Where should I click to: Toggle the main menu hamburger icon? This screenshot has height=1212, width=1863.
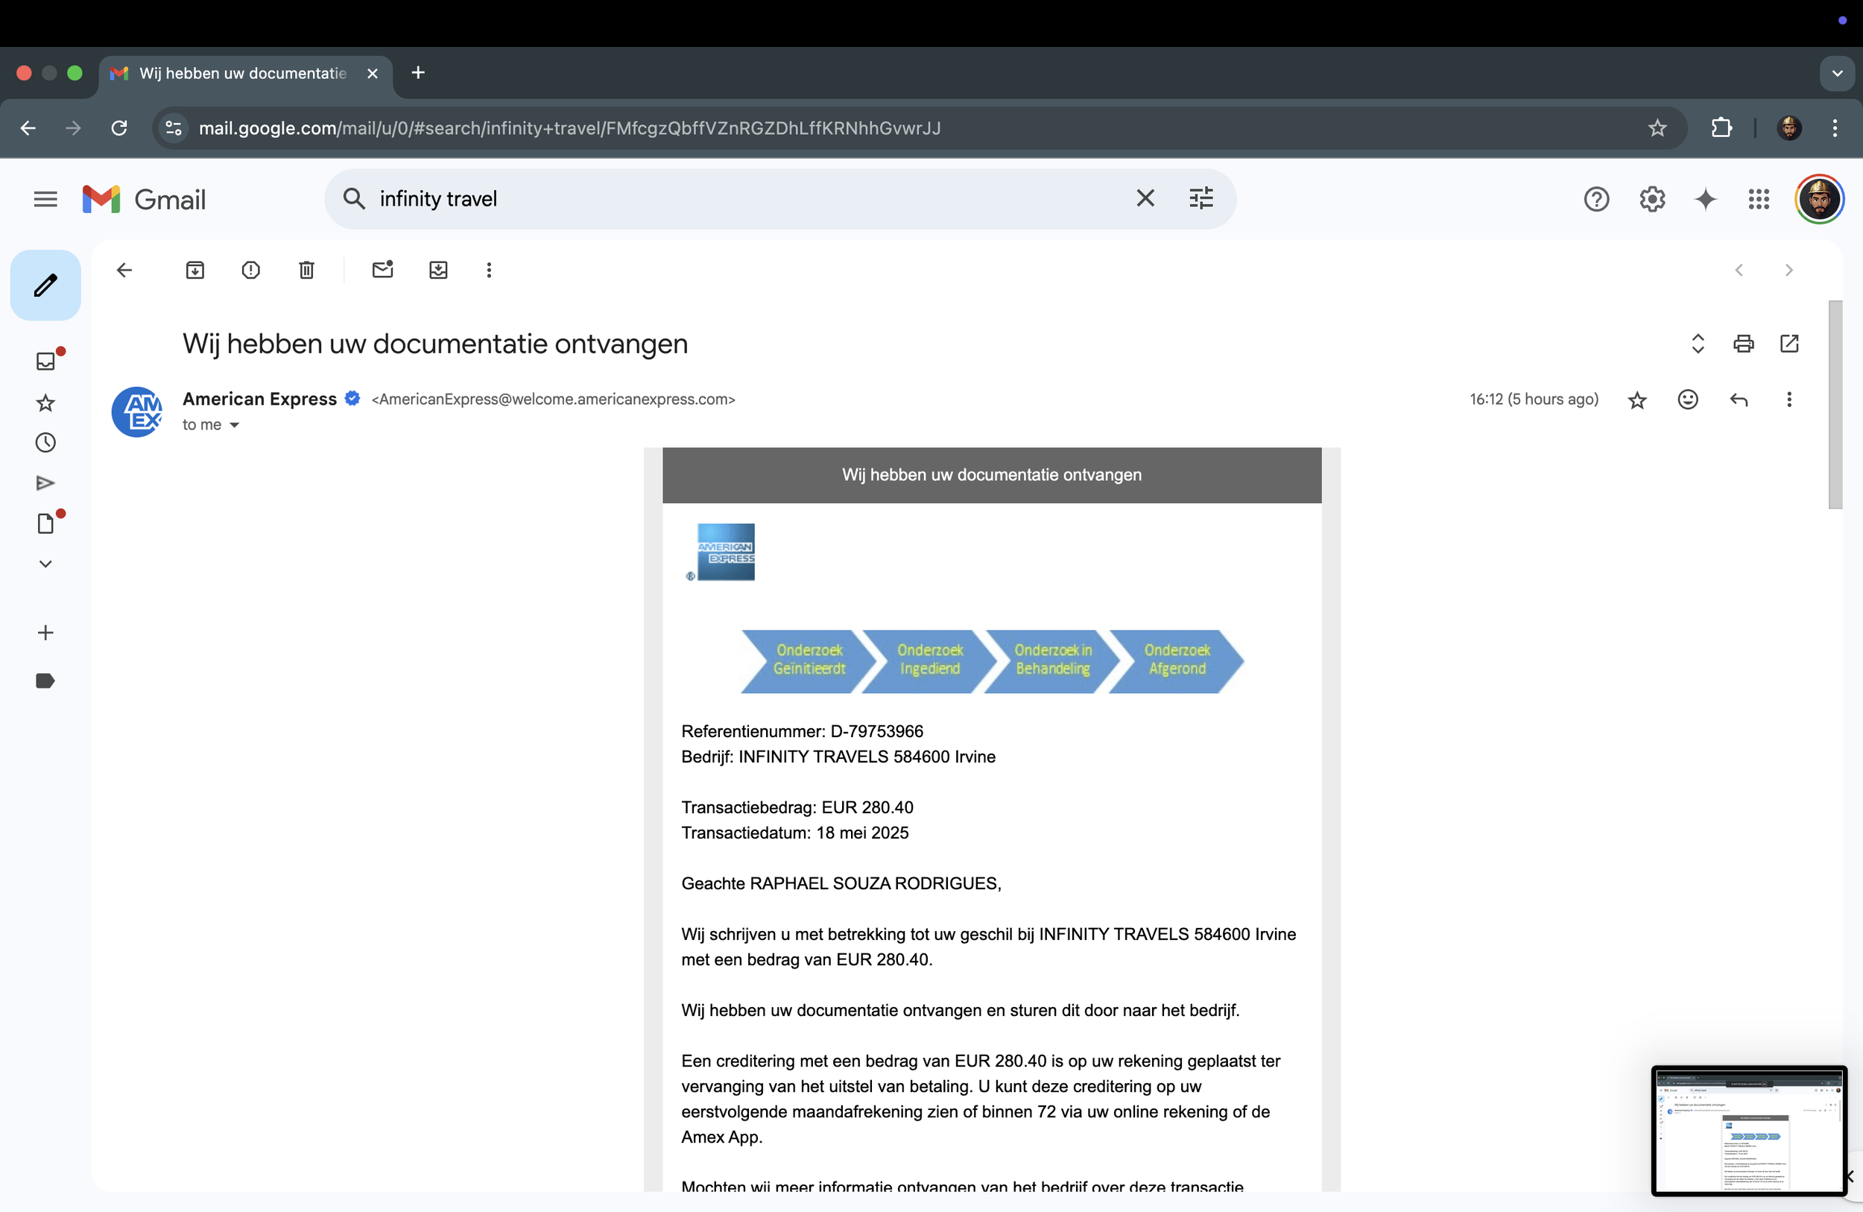[x=45, y=199]
